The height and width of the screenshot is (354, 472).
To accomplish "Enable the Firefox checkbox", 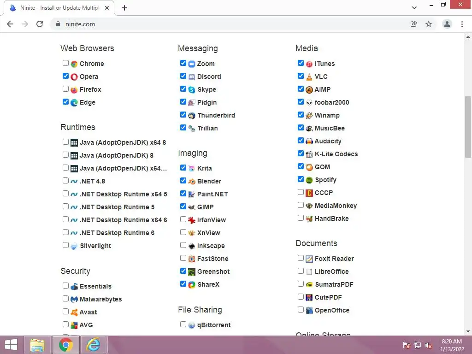I will pos(65,89).
